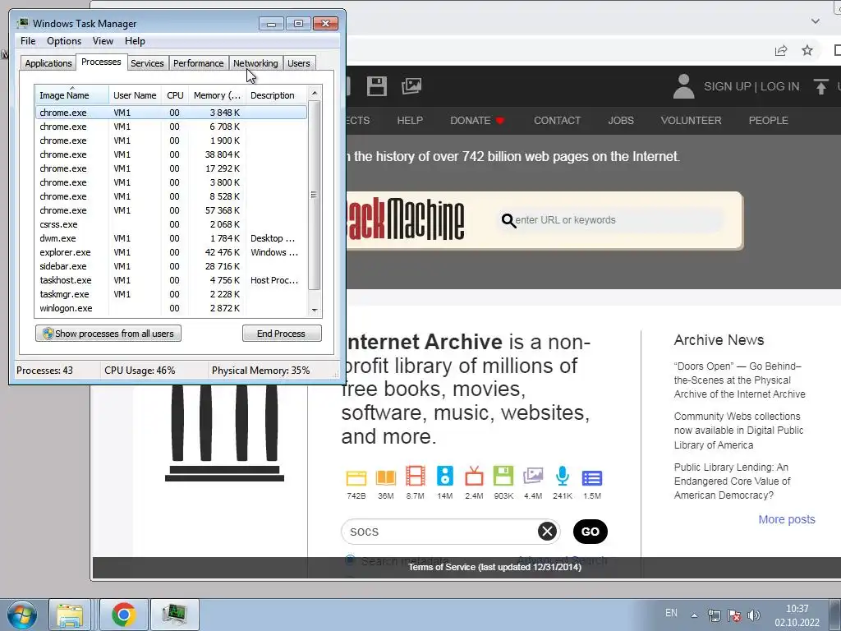Select the winlogon.exe process row

point(171,308)
